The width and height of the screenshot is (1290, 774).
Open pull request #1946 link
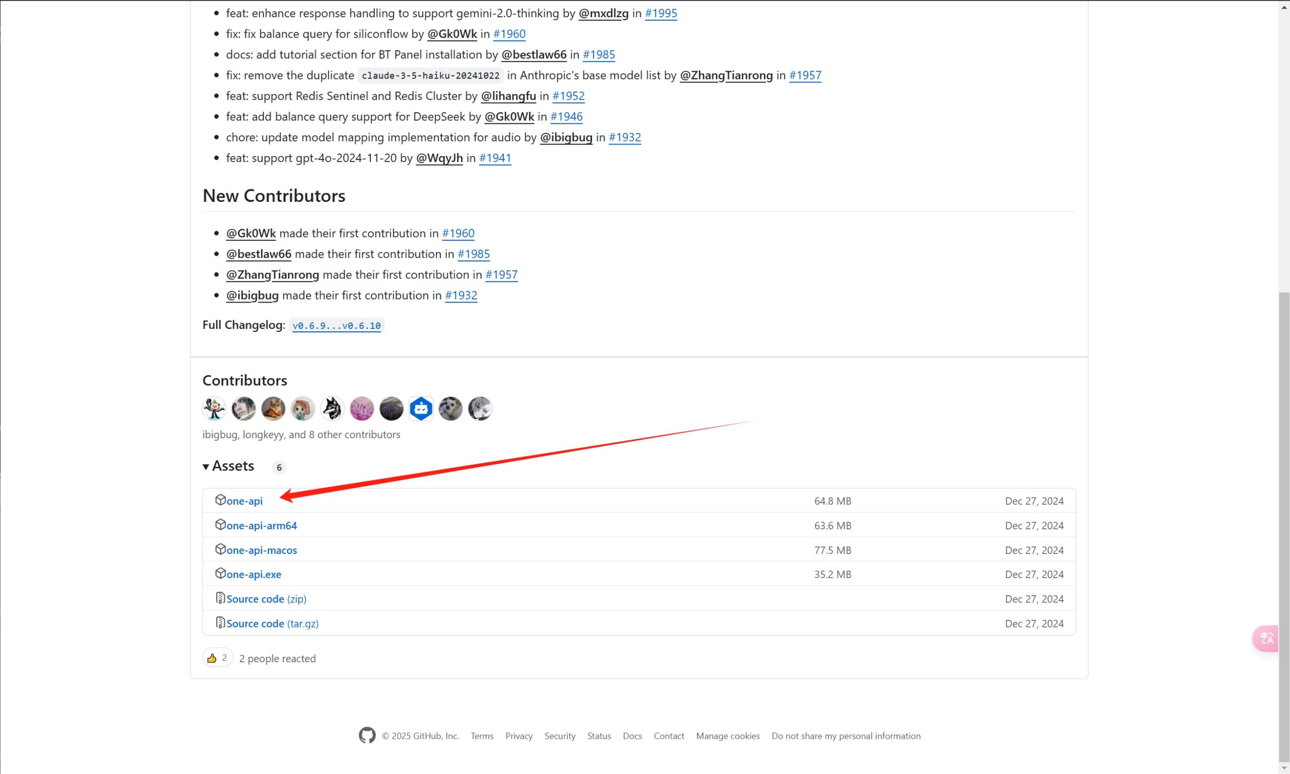[x=566, y=116]
